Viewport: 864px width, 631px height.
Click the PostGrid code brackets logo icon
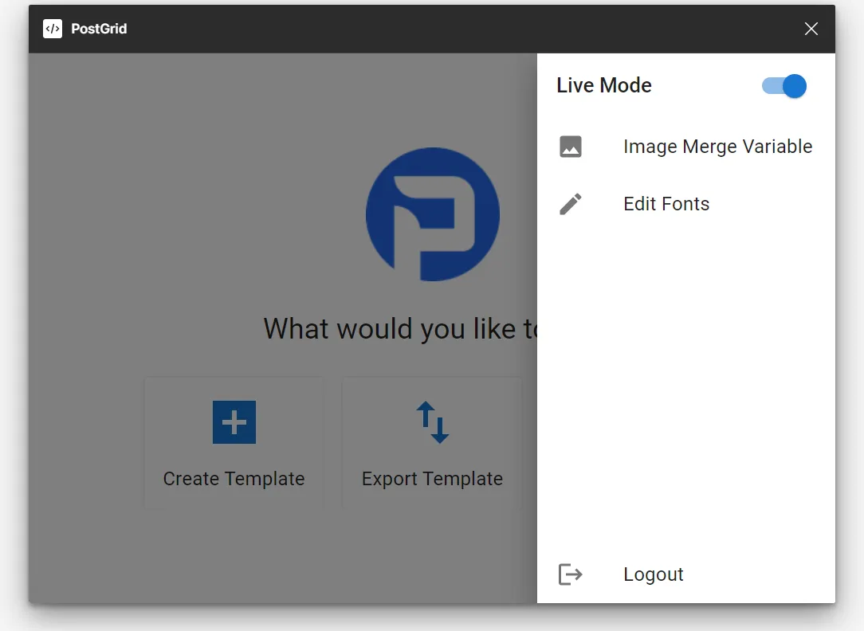(52, 29)
